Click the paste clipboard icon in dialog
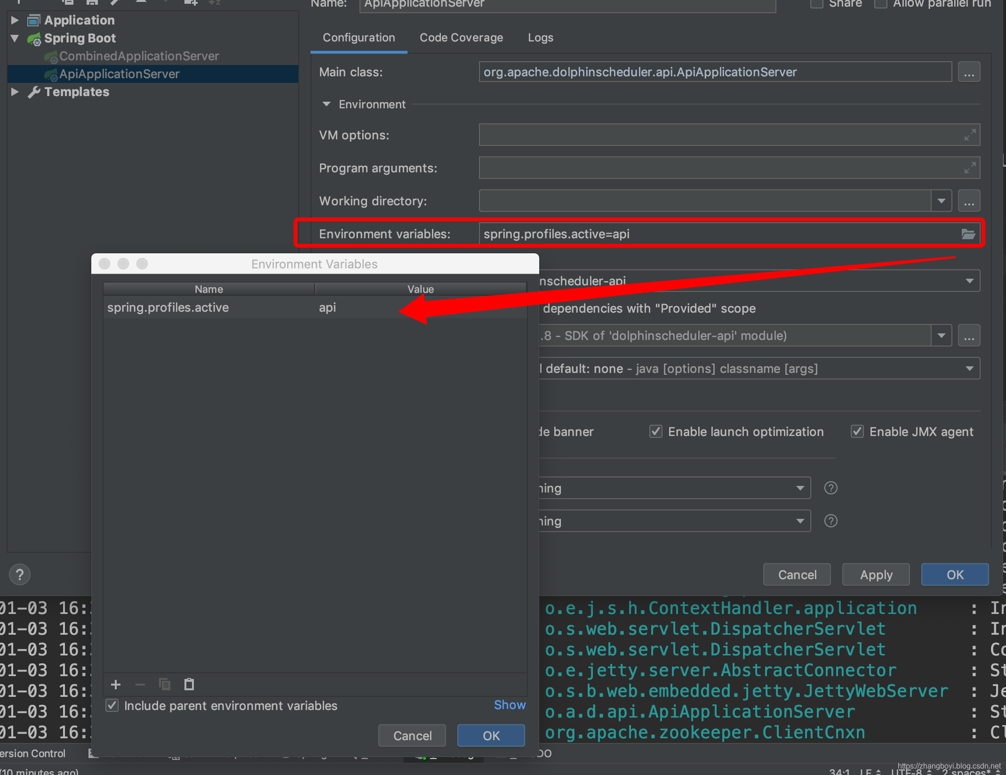 tap(189, 684)
